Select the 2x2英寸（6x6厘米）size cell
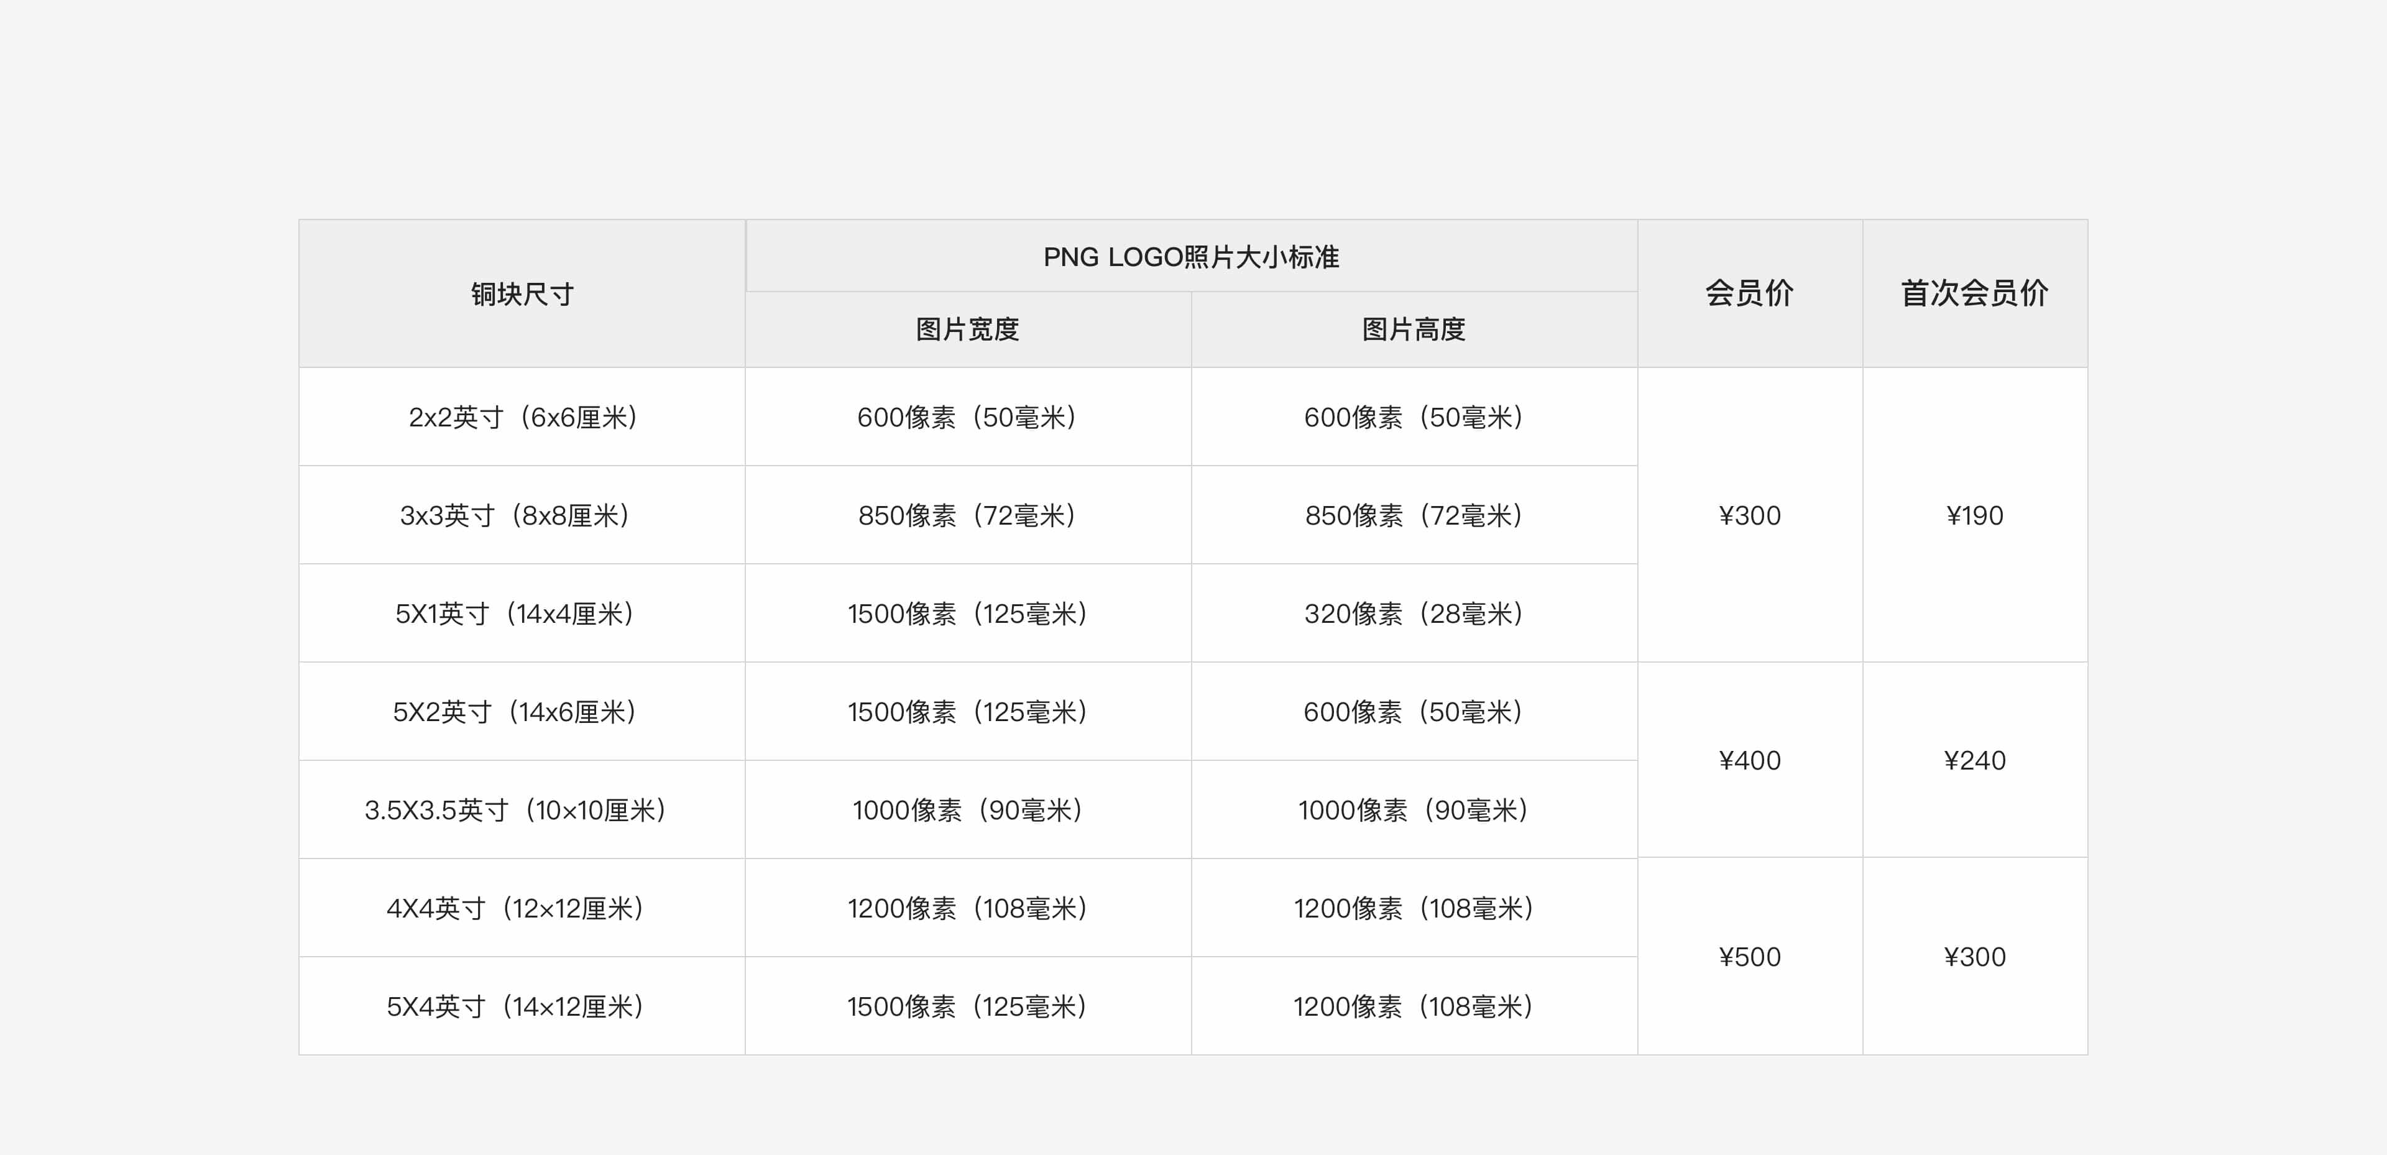 (x=522, y=417)
